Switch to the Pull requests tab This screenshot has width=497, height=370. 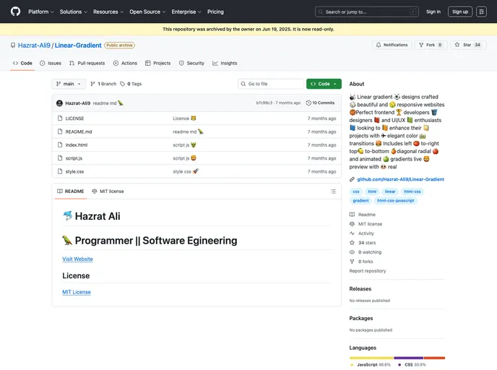(x=87, y=63)
